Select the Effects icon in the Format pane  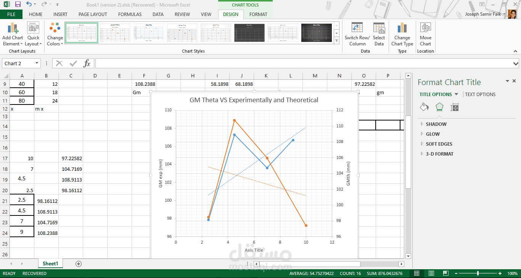click(439, 107)
